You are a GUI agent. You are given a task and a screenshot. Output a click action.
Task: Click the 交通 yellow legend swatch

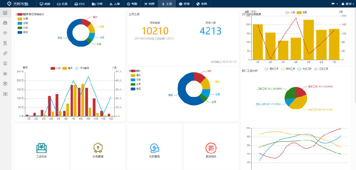pos(20,19)
